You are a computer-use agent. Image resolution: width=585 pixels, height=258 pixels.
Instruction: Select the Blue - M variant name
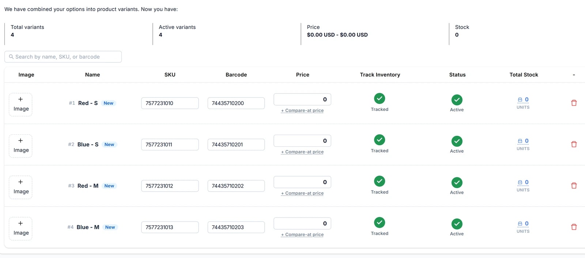pos(88,227)
